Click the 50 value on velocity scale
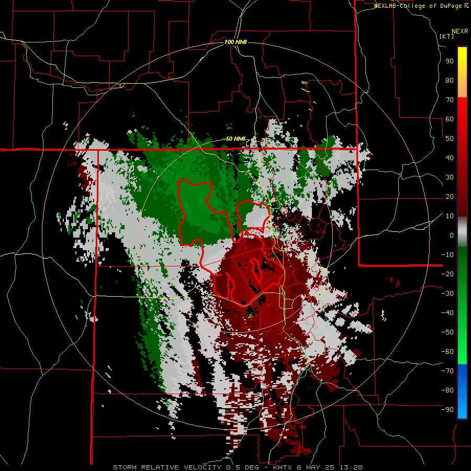471x471 pixels. point(450,139)
